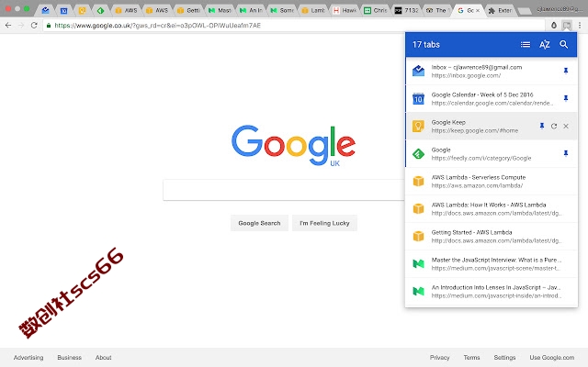Click the Google Calendar icon in list

tap(419, 98)
